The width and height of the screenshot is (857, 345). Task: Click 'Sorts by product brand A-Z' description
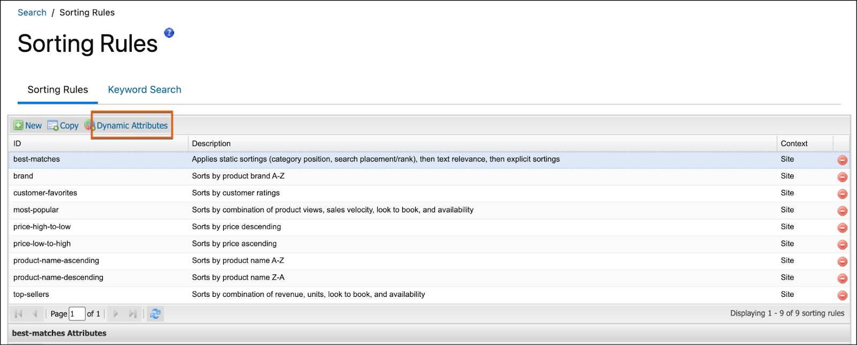click(x=238, y=176)
